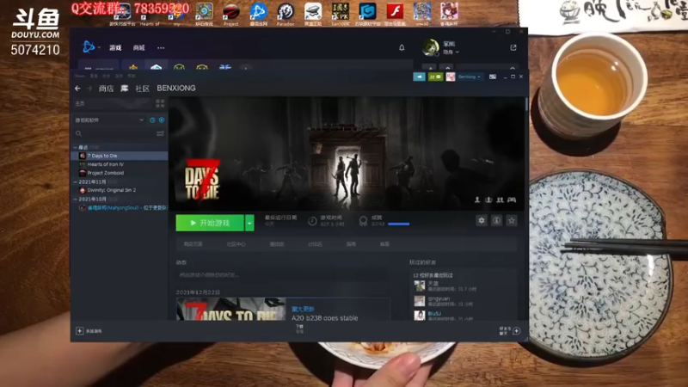Screen dimensions: 688x387
Task: Open the 社区中心 community hub link
Action: coord(236,244)
